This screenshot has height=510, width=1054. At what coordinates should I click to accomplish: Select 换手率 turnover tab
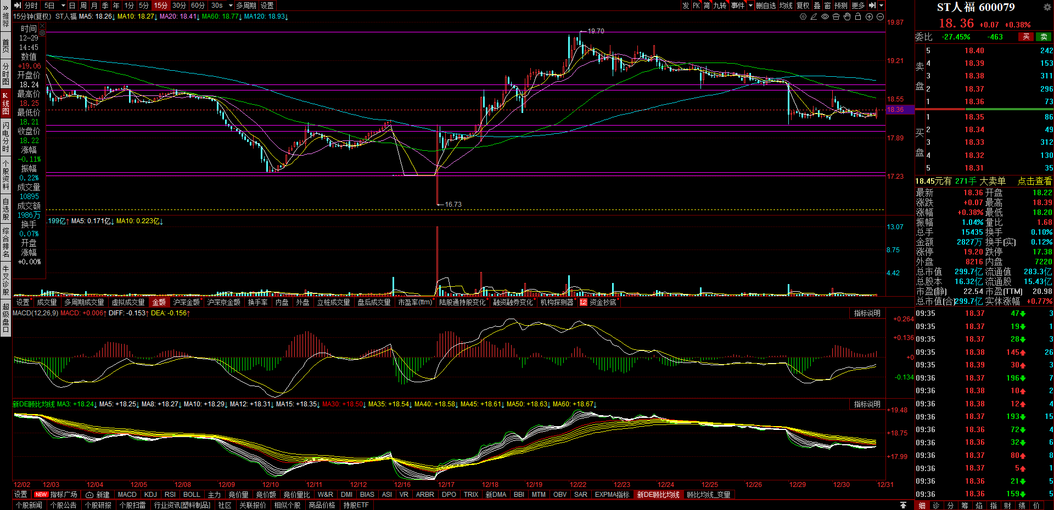(x=258, y=302)
